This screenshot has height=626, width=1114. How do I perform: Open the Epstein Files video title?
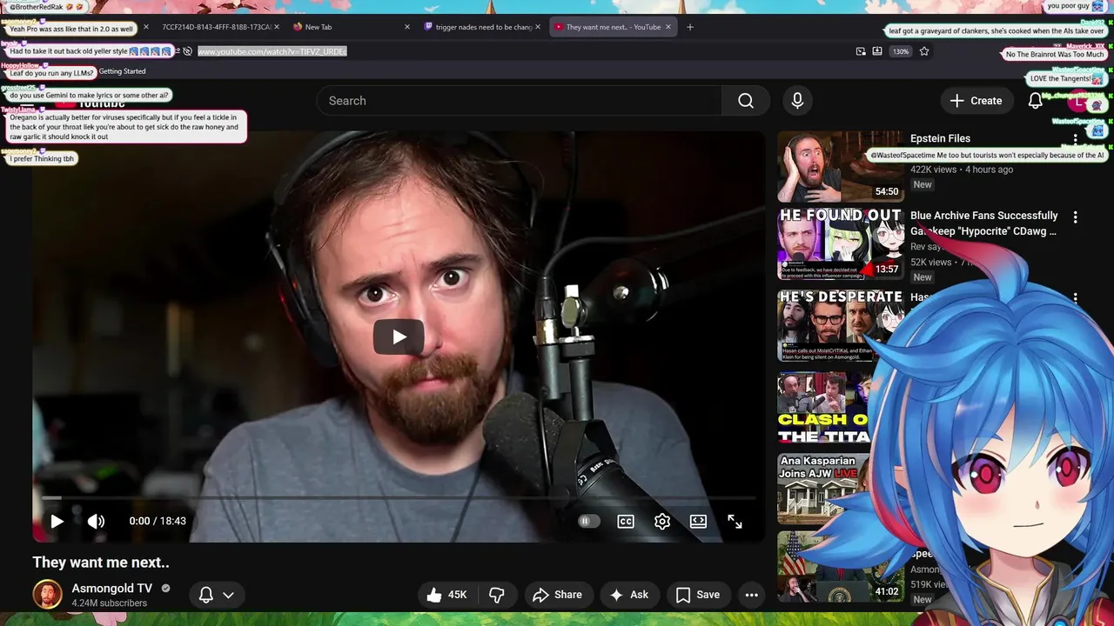[940, 138]
